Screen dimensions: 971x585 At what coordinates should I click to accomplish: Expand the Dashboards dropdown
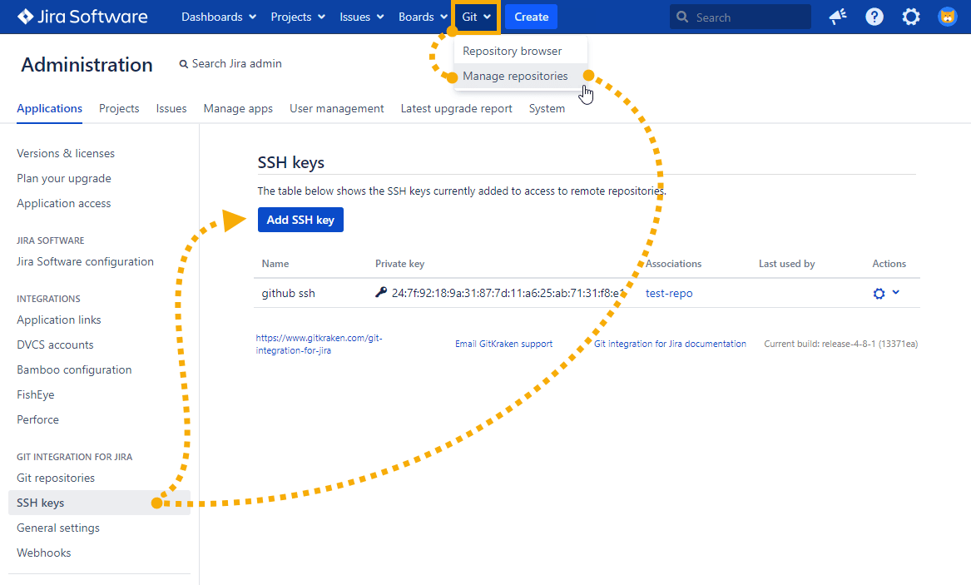coord(219,17)
